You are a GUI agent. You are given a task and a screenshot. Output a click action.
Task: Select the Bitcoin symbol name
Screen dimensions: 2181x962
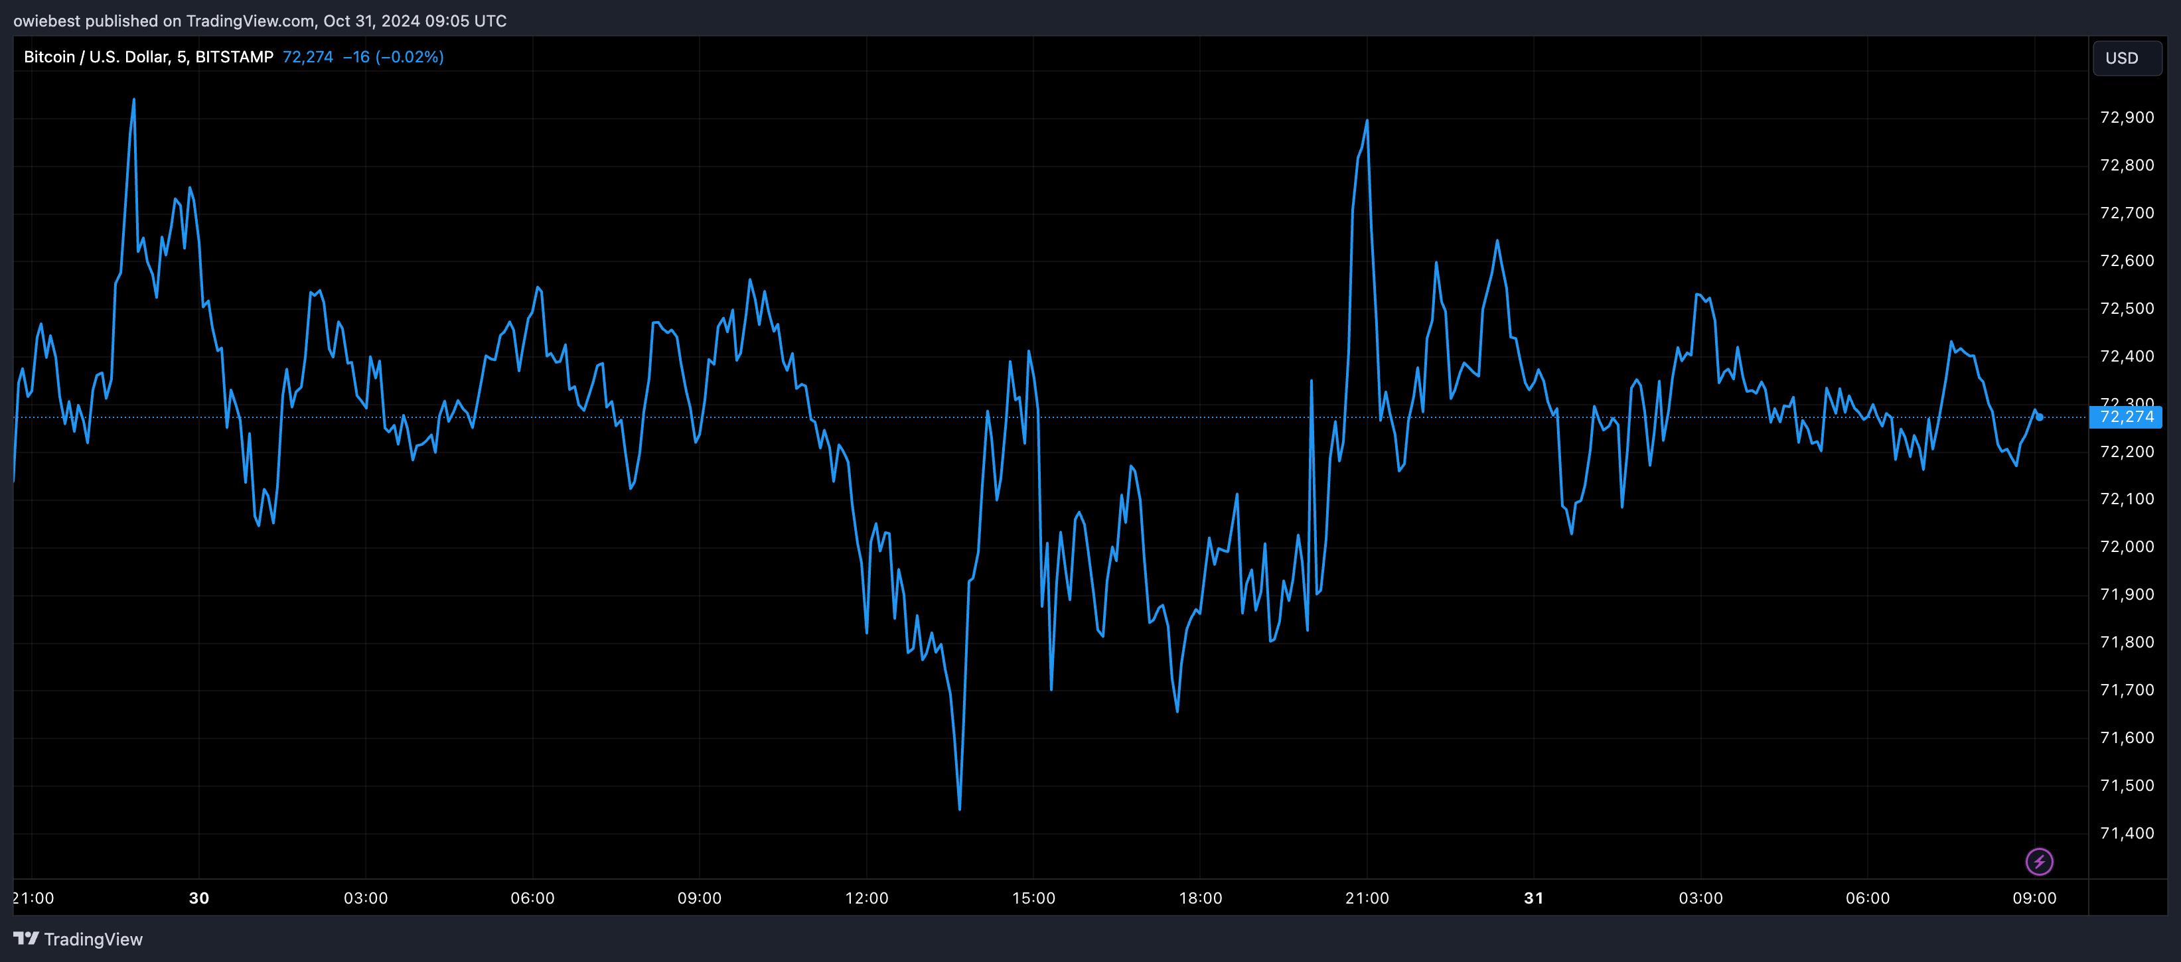48,56
